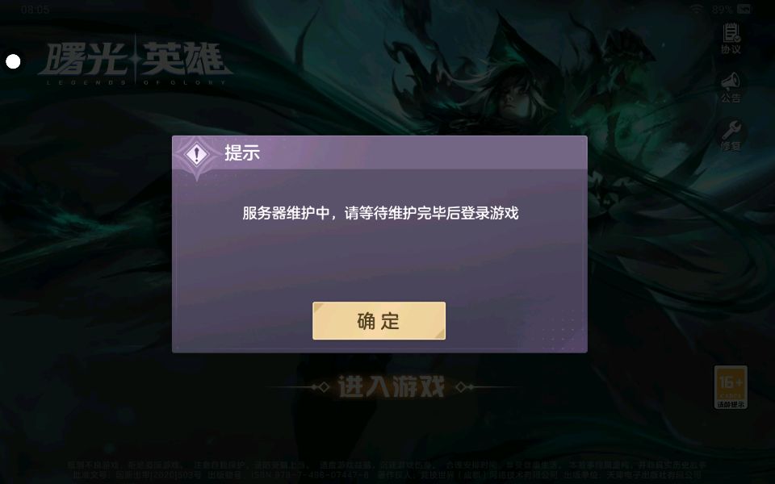Tap the 进入游戏 enter game button
The width and height of the screenshot is (775, 484).
click(x=392, y=386)
